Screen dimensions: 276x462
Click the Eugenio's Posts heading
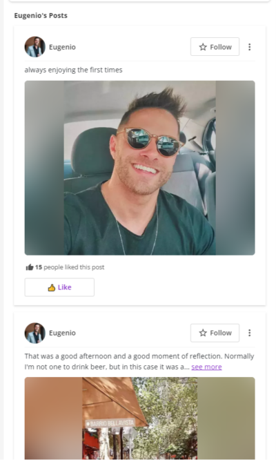(41, 16)
